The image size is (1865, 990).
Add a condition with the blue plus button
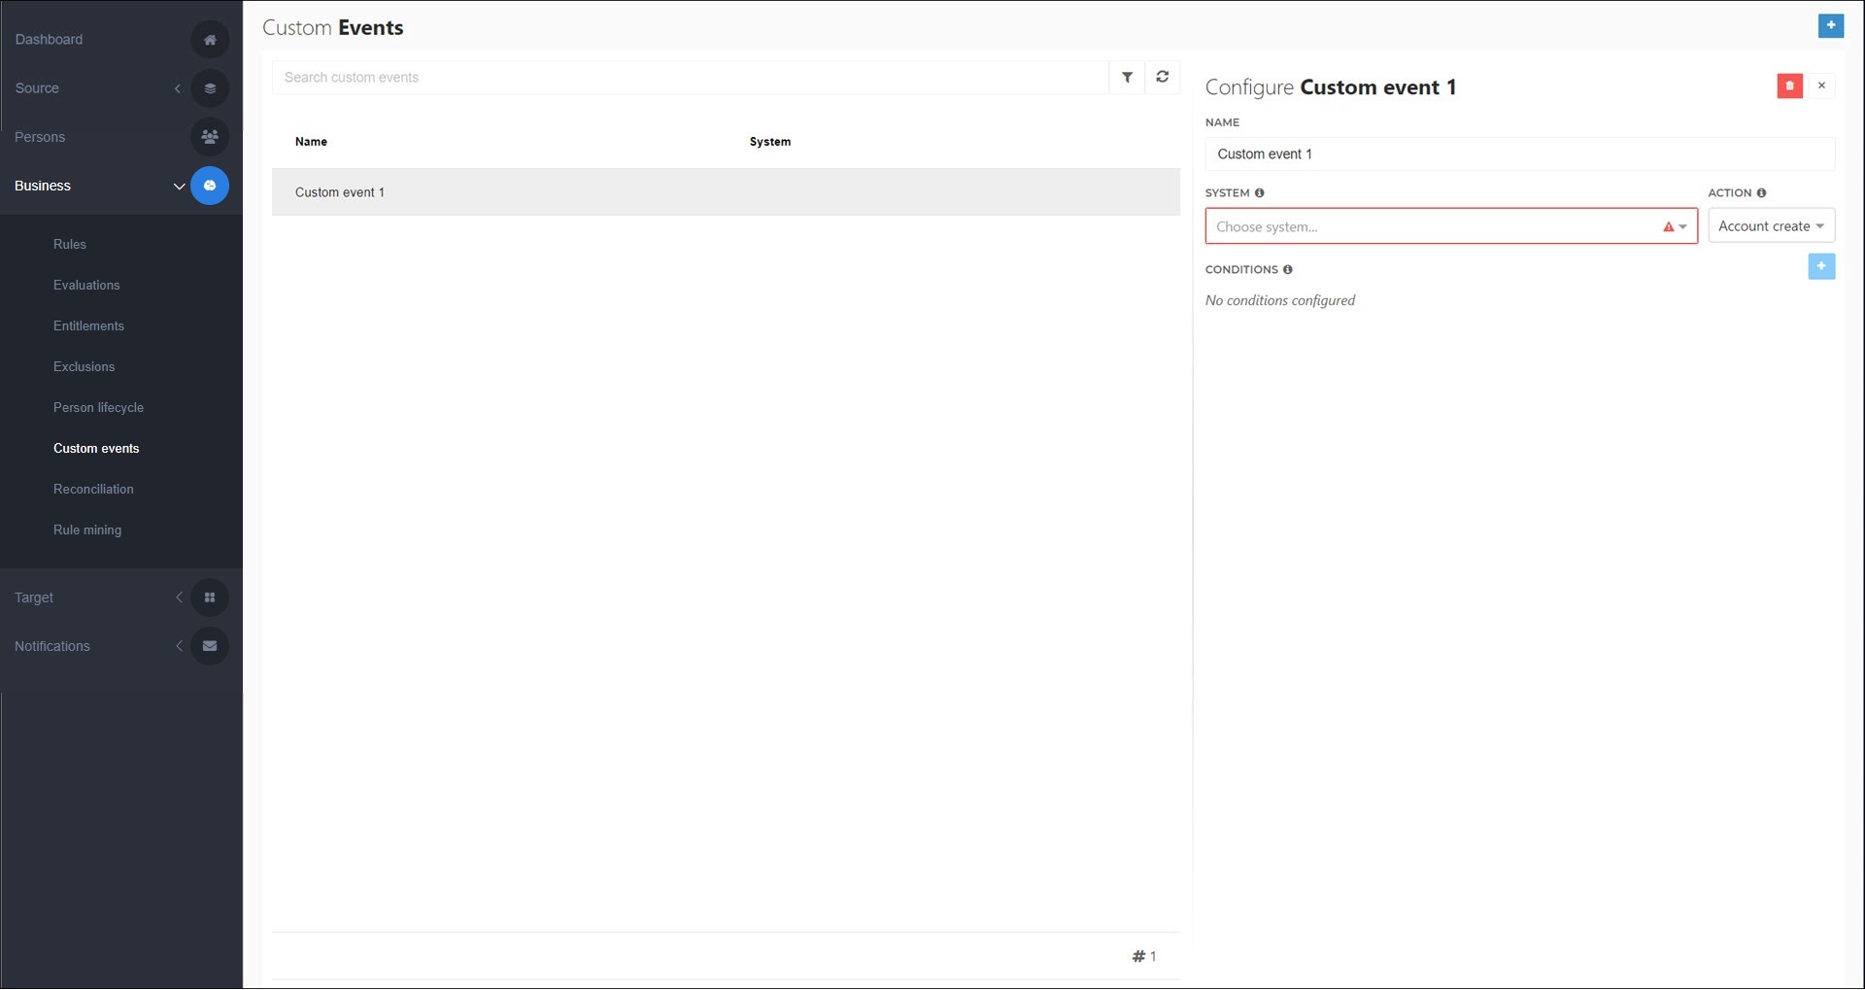1821,265
